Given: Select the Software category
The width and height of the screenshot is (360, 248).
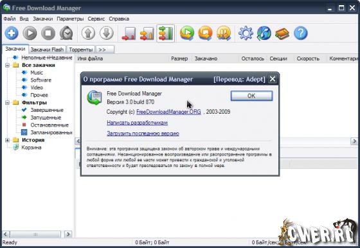Looking at the screenshot, I should coord(41,80).
